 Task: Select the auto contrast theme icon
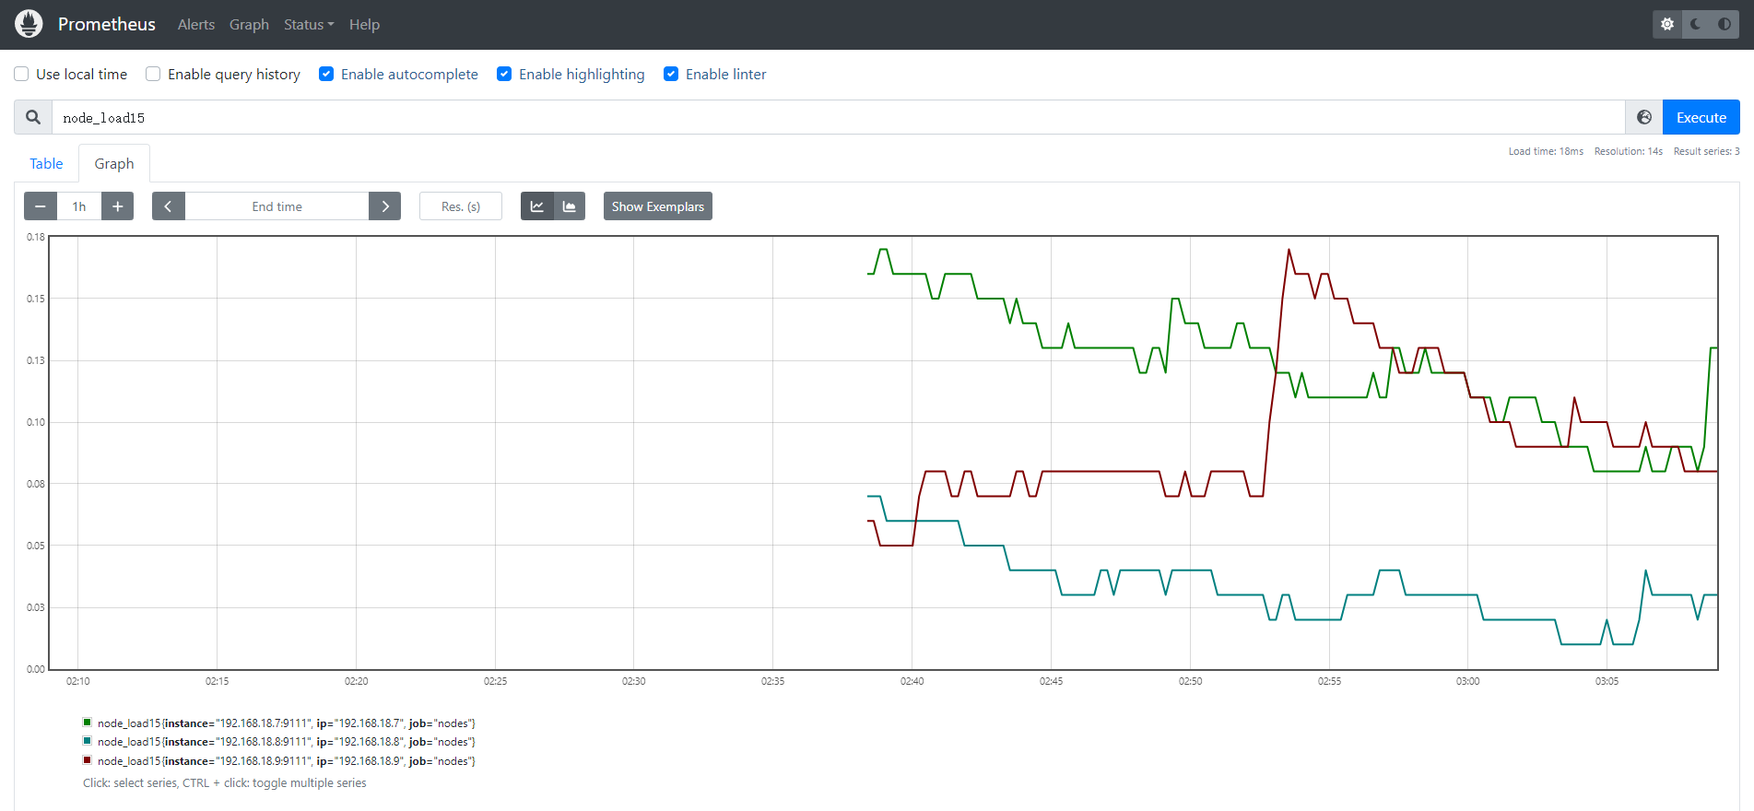(x=1725, y=24)
